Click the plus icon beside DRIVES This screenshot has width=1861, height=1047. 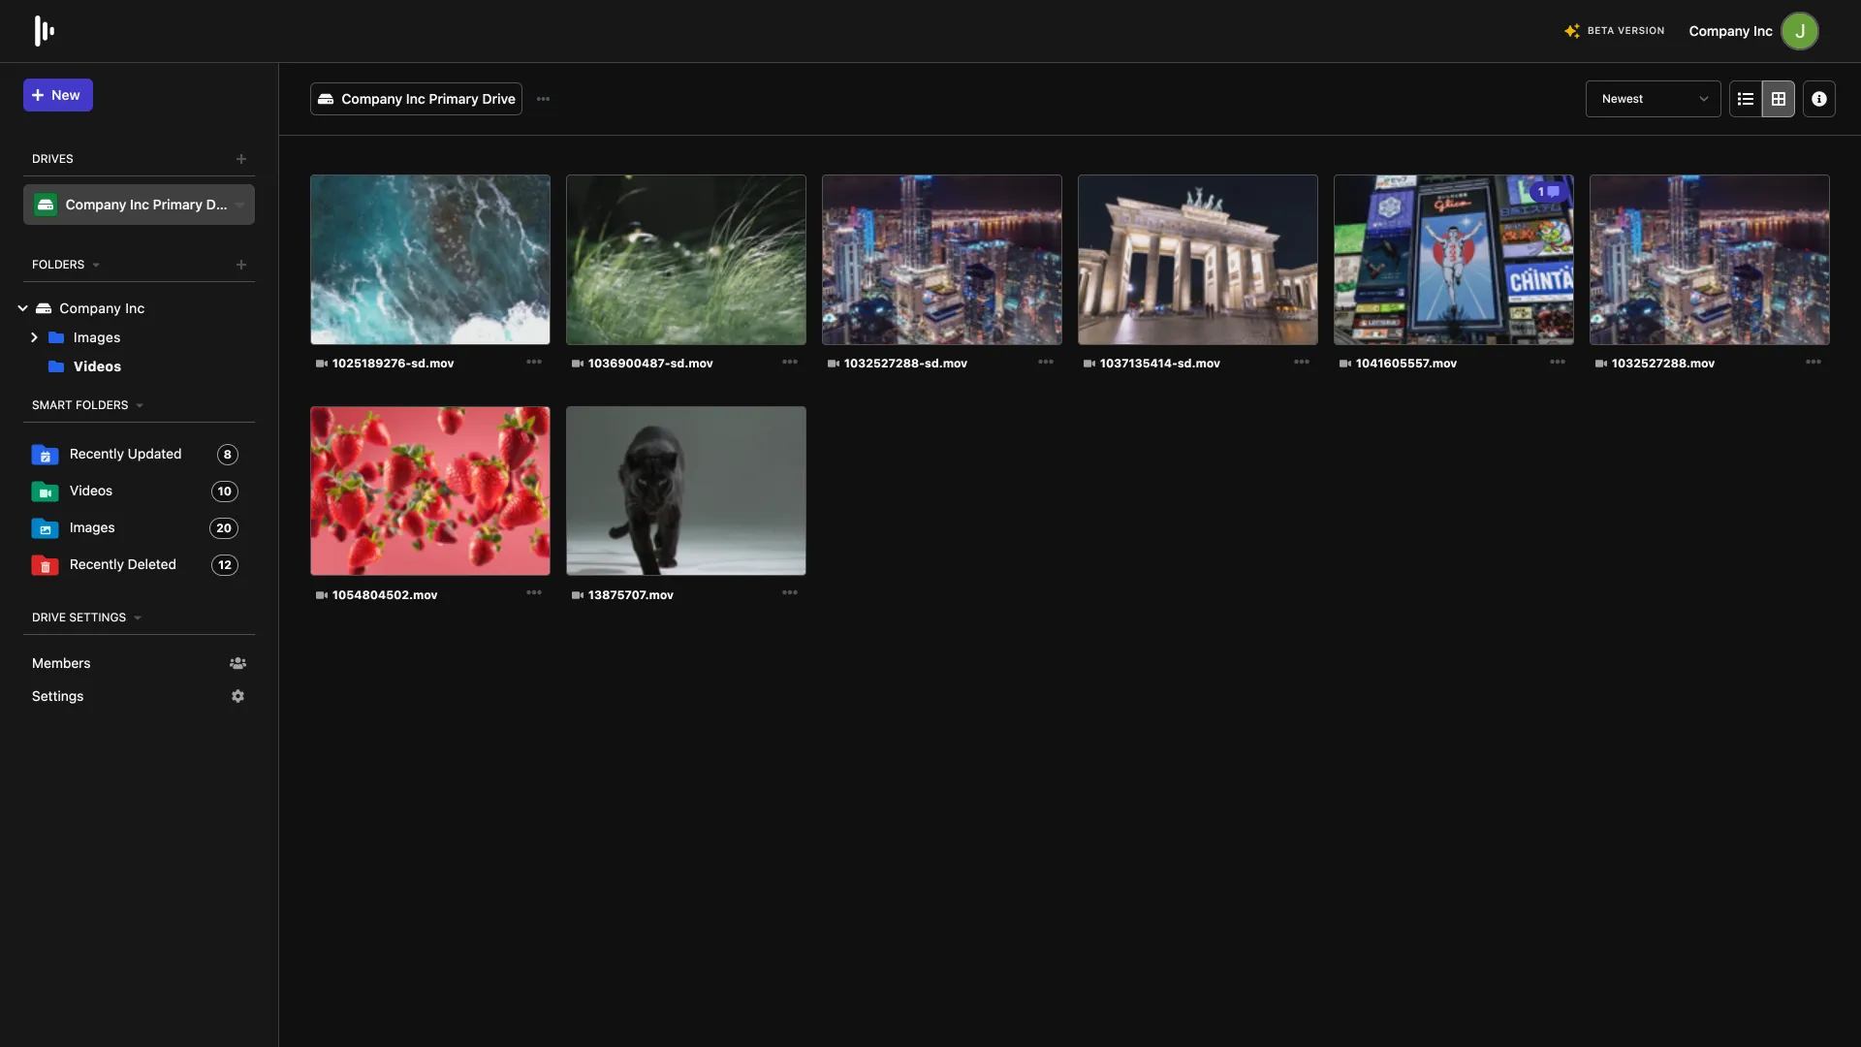(x=241, y=159)
